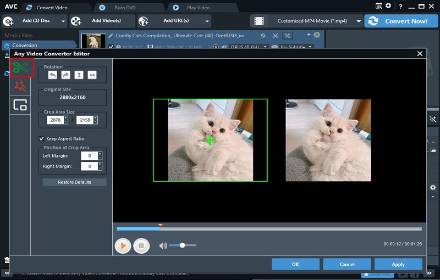
Task: Click the refresh icon in video row
Action: coord(263,36)
